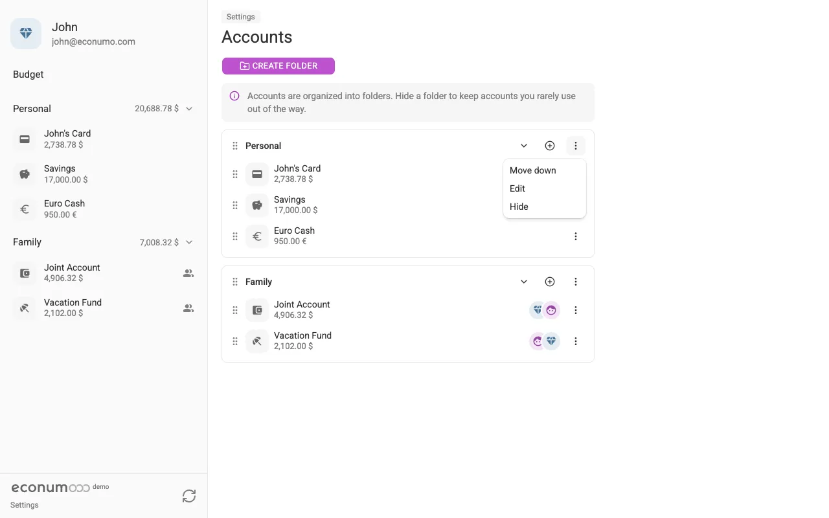Viewport: 829px width, 518px height.
Task: Click the piggy bank icon beside Savings in sidebar
Action: (25, 174)
